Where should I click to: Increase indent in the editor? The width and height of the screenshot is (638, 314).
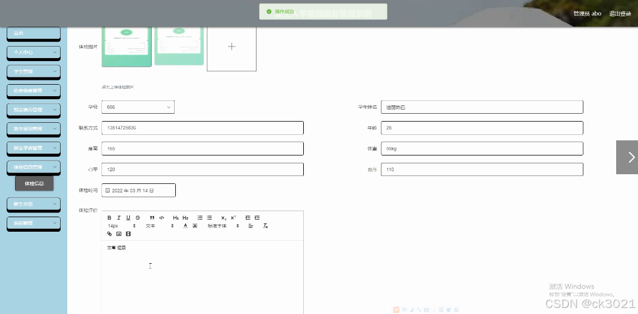tap(257, 218)
